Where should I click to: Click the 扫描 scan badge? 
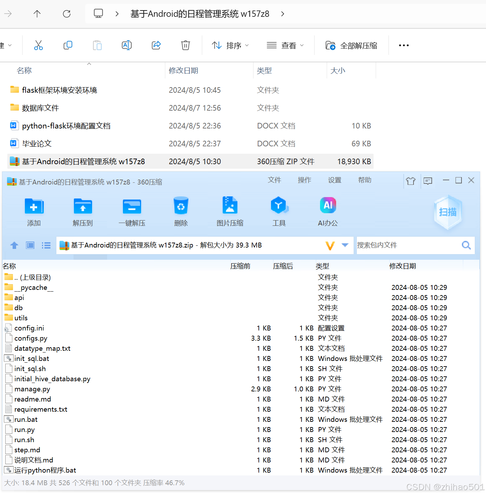(x=448, y=212)
